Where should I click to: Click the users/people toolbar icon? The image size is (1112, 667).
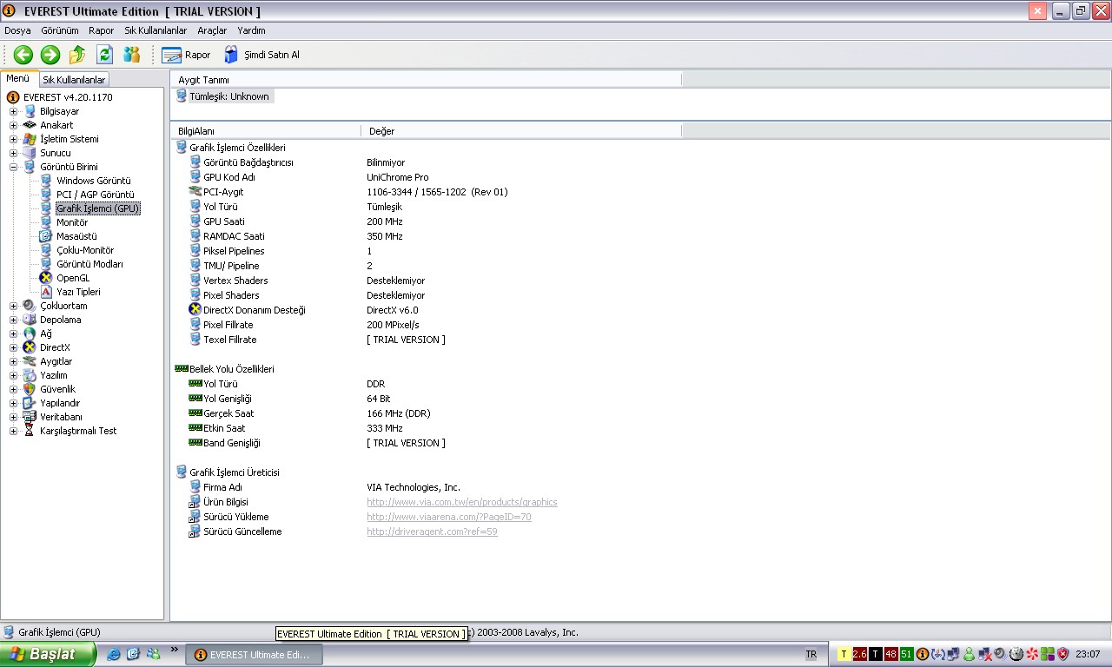[131, 55]
